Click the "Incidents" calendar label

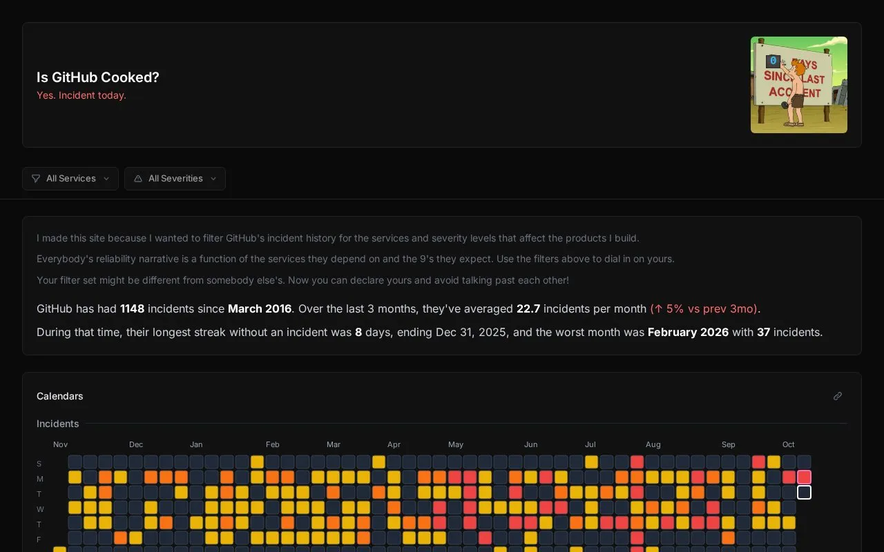pyautogui.click(x=58, y=424)
